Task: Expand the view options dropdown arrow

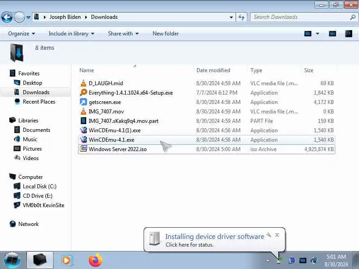Action: coord(318,34)
